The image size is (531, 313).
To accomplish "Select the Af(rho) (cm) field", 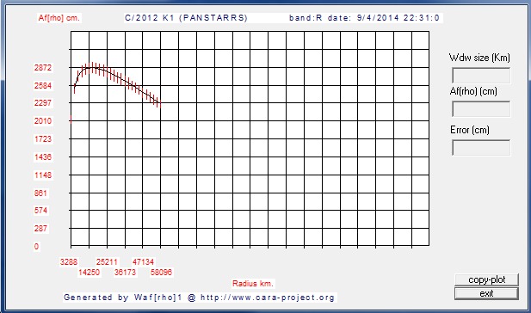I will [481, 109].
